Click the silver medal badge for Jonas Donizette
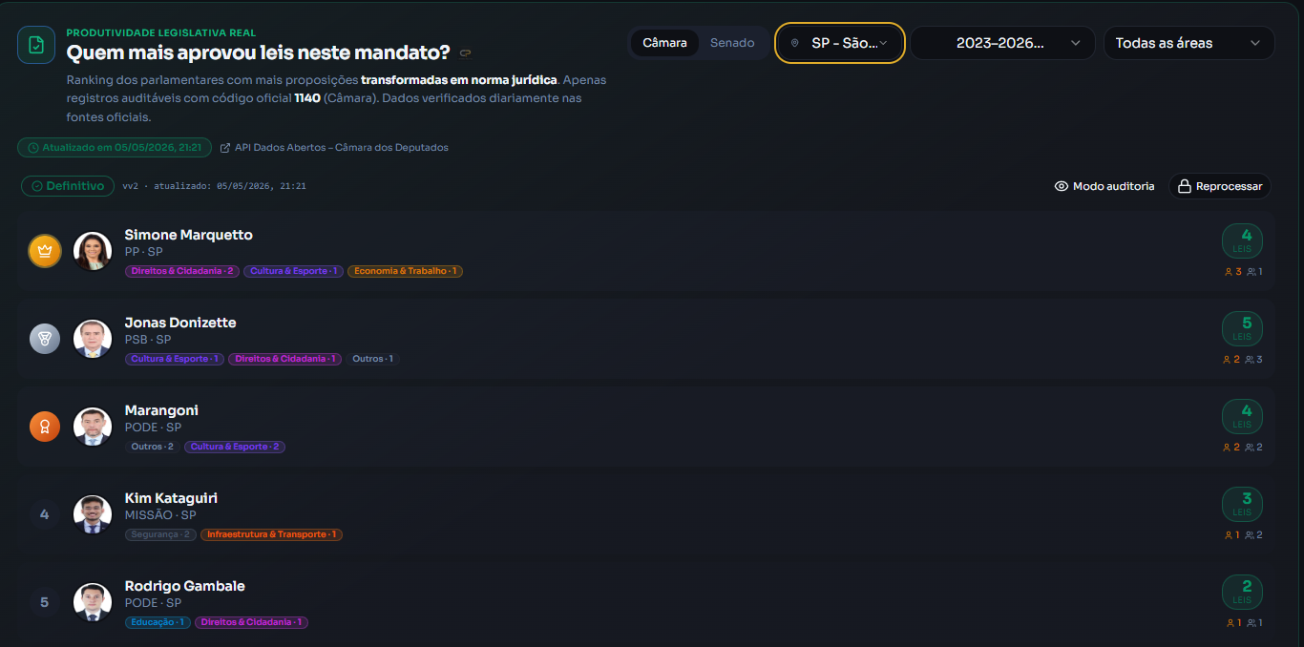This screenshot has width=1304, height=647. 45,339
